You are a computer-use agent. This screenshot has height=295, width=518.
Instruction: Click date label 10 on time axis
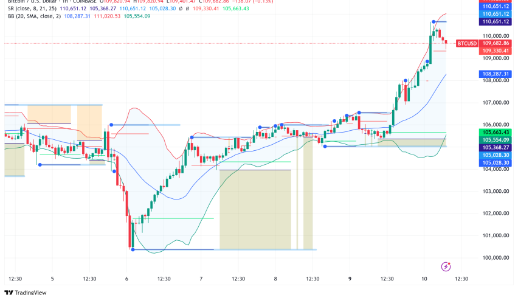point(424,279)
